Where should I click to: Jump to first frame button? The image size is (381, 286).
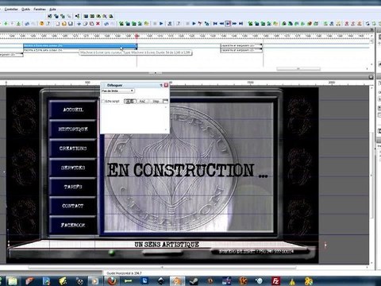pyautogui.click(x=215, y=24)
